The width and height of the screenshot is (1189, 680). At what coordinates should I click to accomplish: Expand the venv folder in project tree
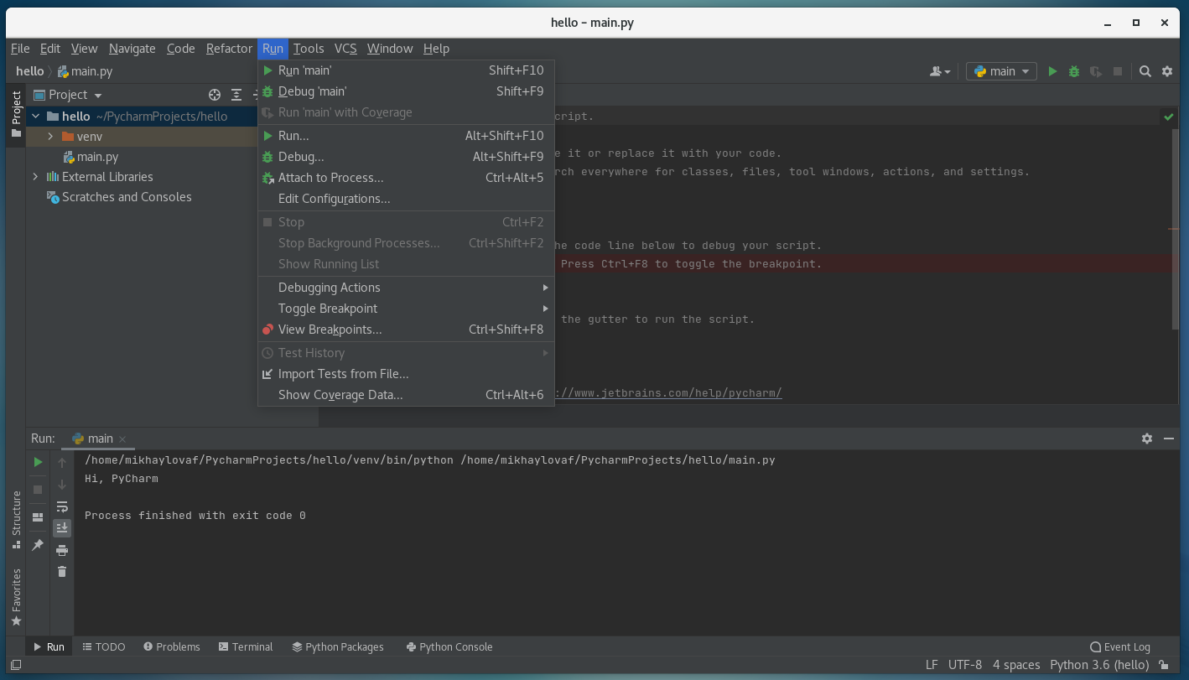tap(50, 137)
